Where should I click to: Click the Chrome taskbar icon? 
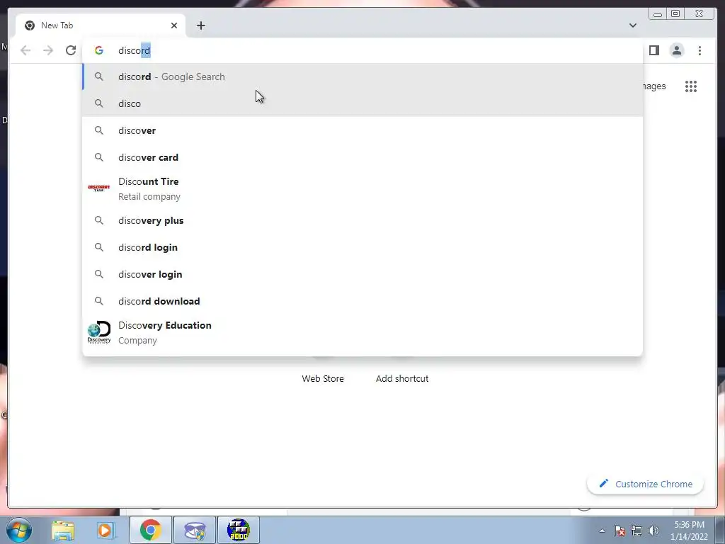click(151, 530)
